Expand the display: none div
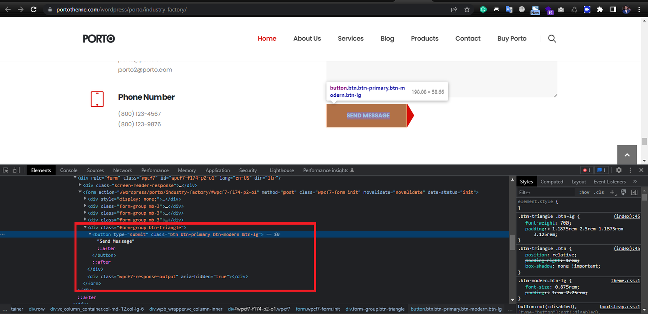The width and height of the screenshot is (648, 314). [x=85, y=199]
